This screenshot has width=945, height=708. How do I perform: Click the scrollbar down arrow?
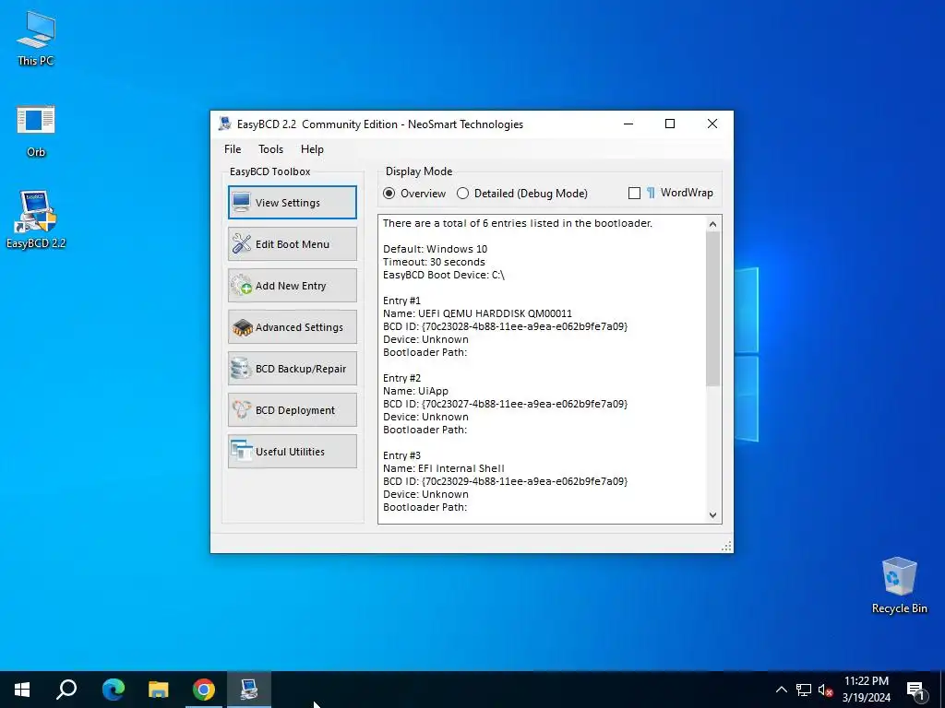click(x=713, y=514)
